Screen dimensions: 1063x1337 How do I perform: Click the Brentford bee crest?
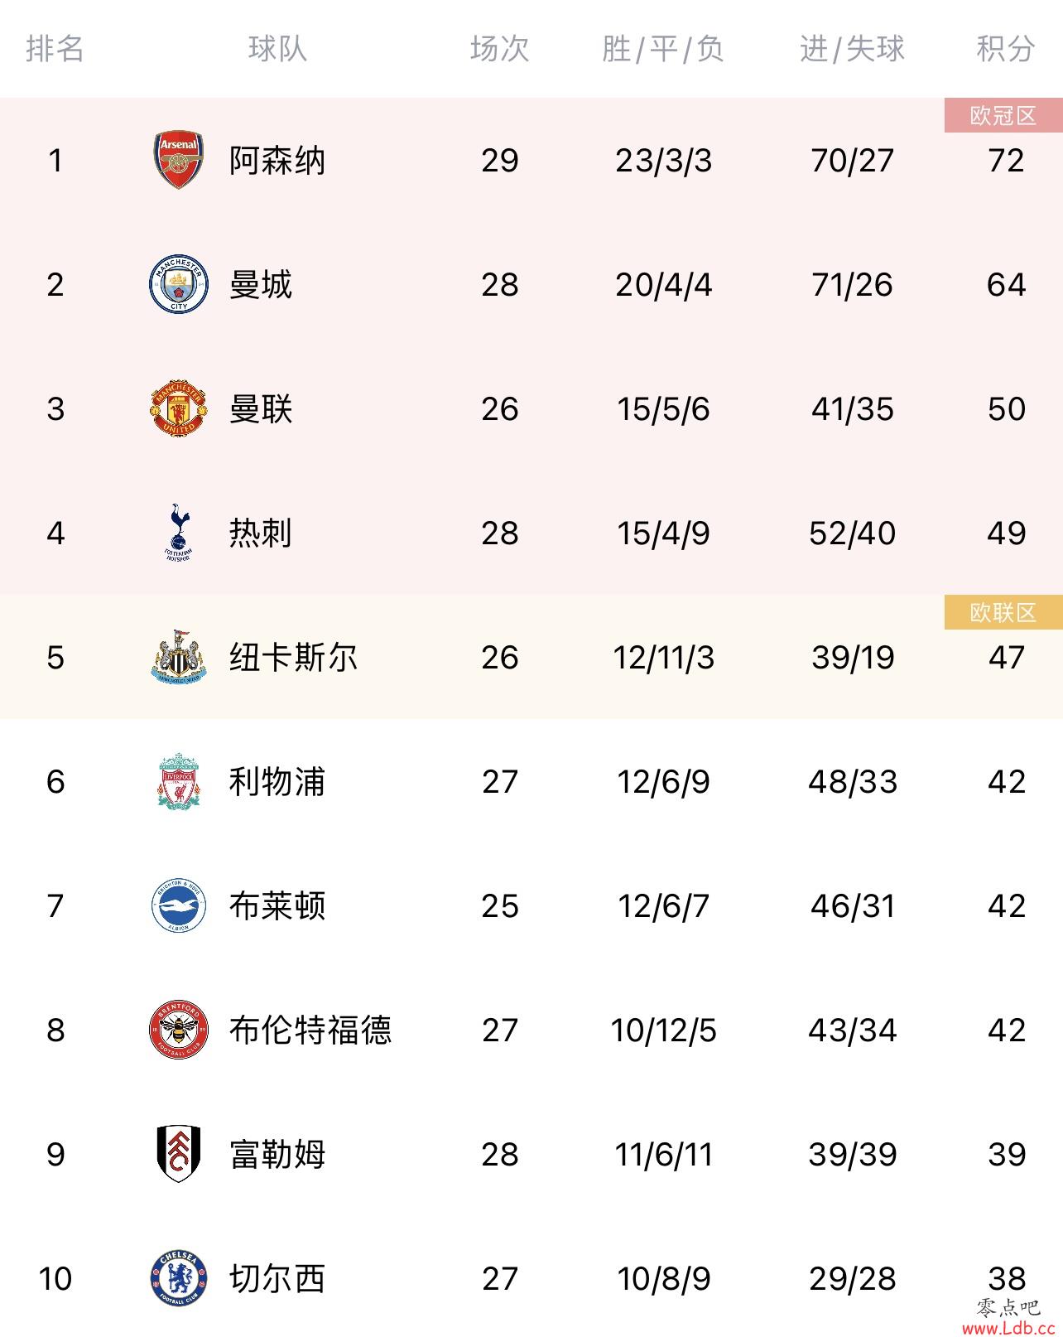[179, 1030]
